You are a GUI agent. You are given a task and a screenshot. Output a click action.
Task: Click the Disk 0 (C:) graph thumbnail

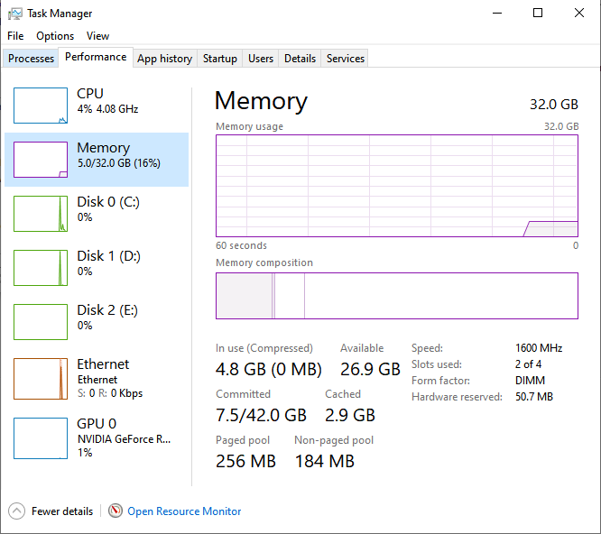(41, 214)
